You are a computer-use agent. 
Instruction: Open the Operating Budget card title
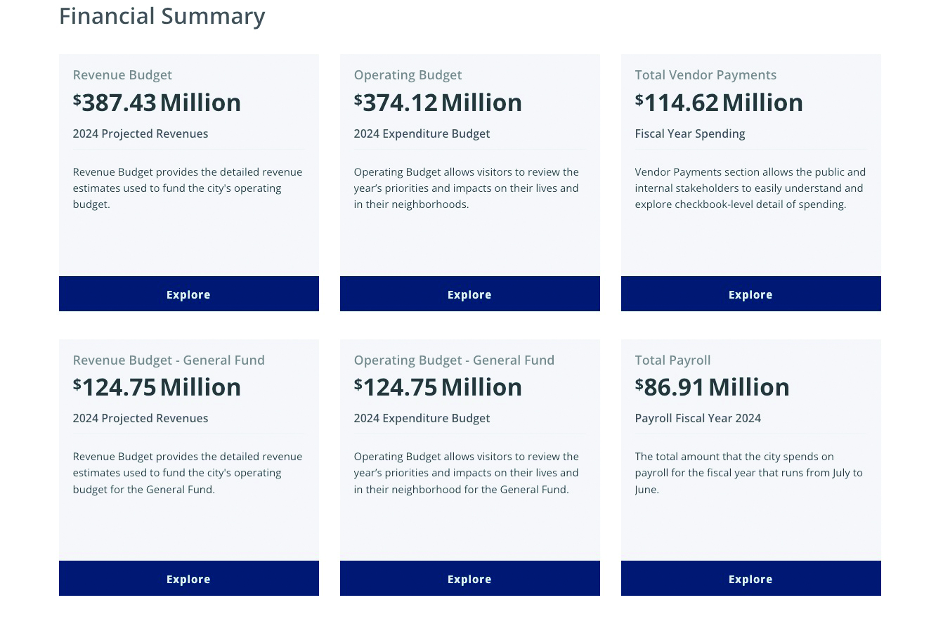[408, 74]
